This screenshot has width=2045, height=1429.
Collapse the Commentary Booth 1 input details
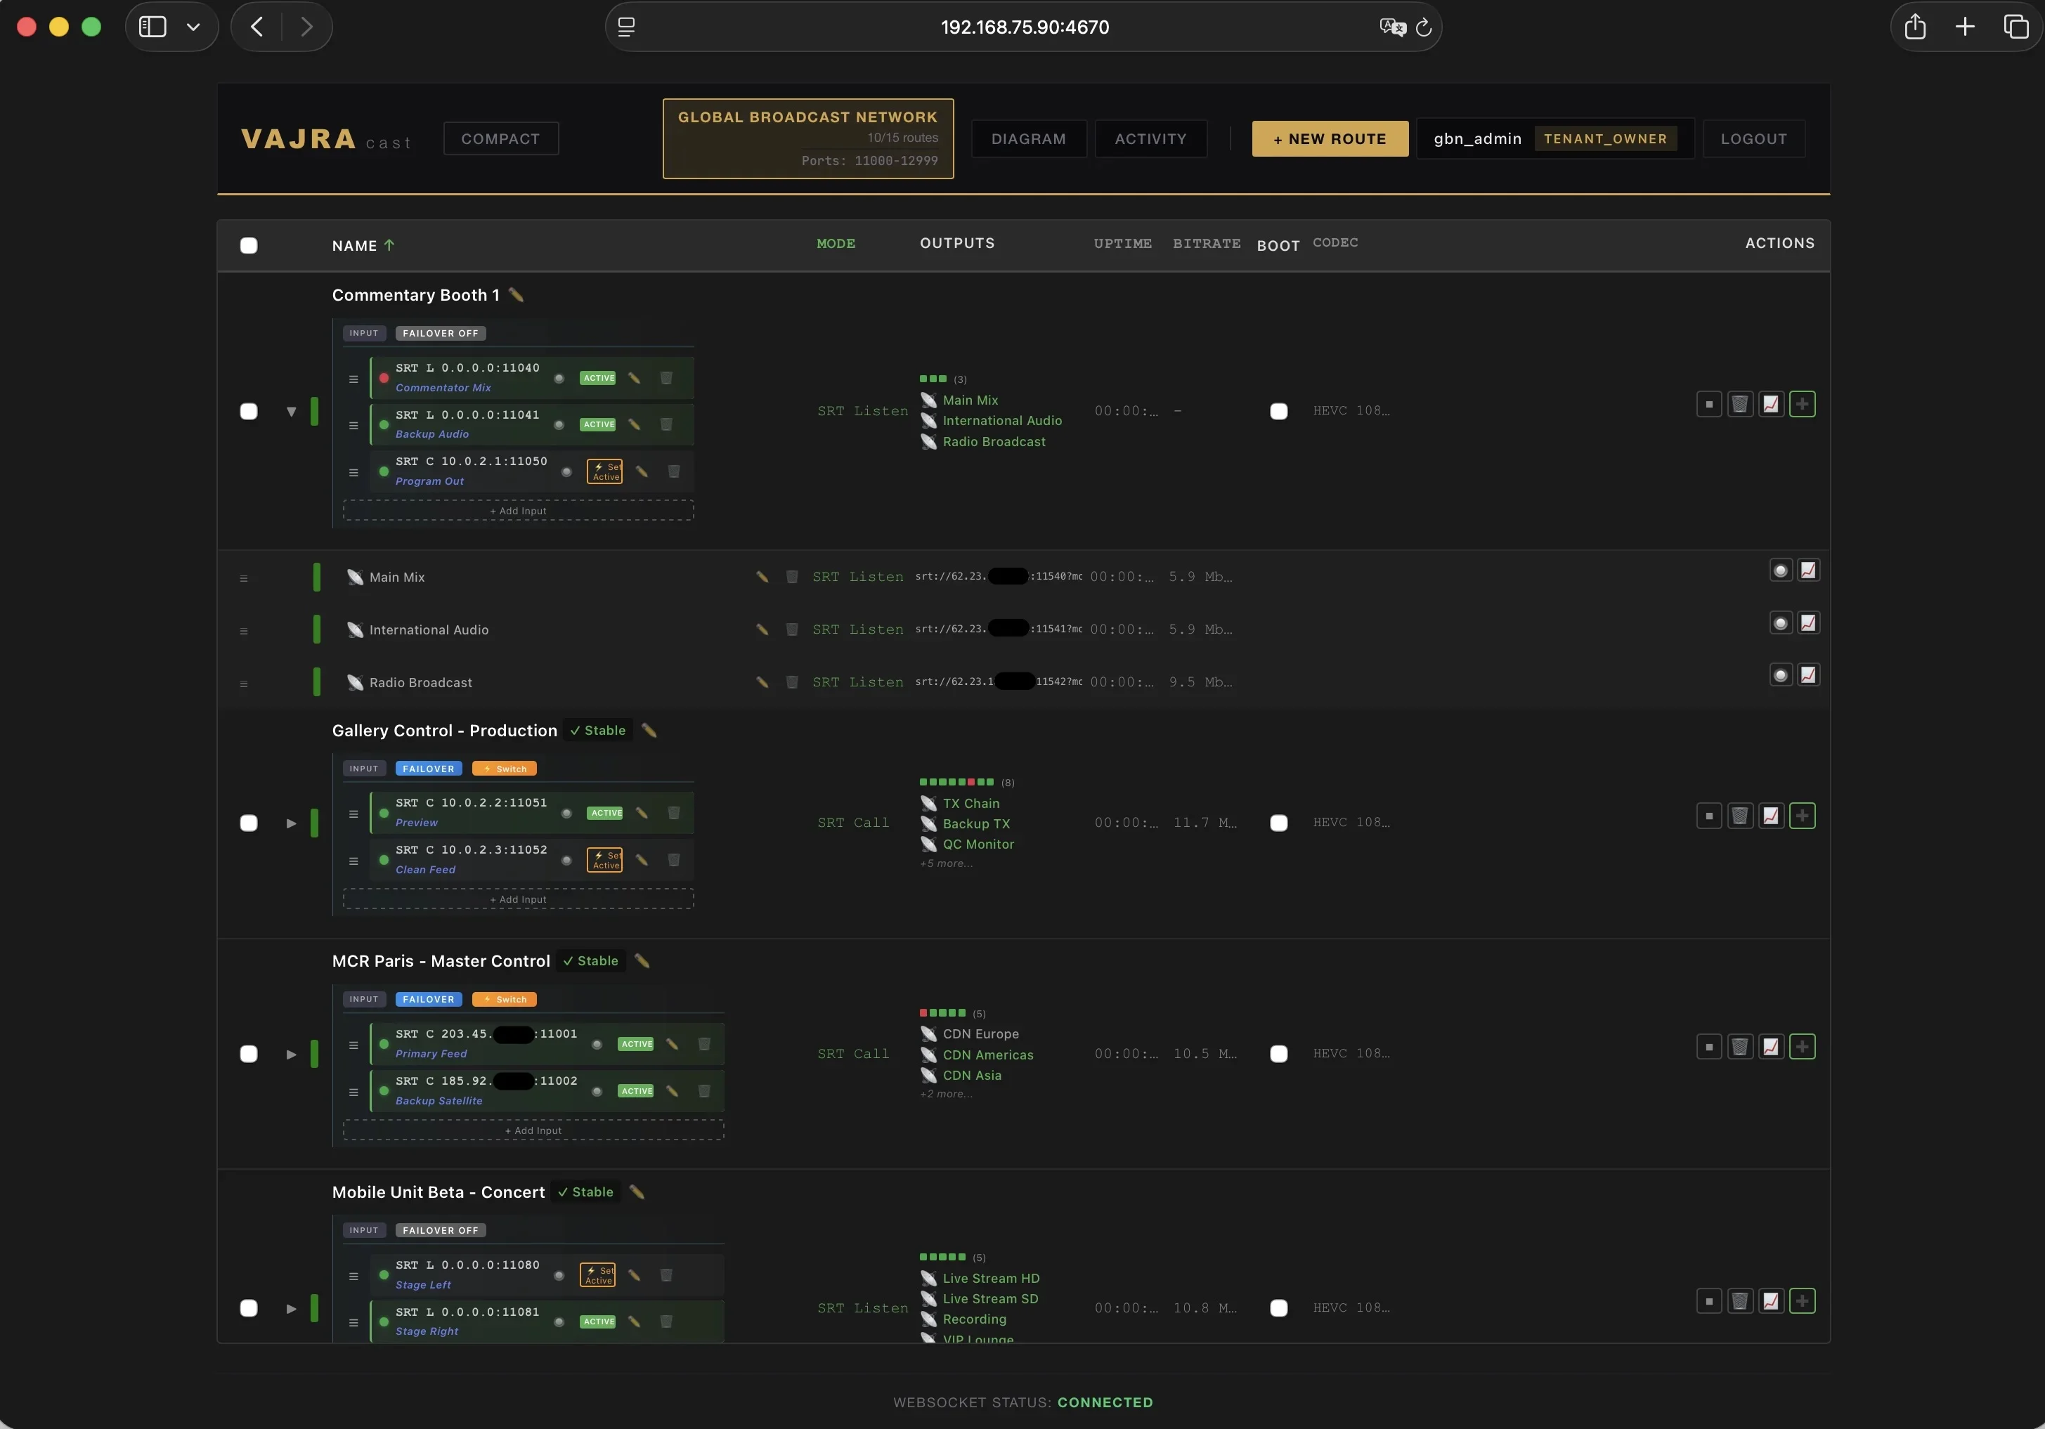point(291,411)
